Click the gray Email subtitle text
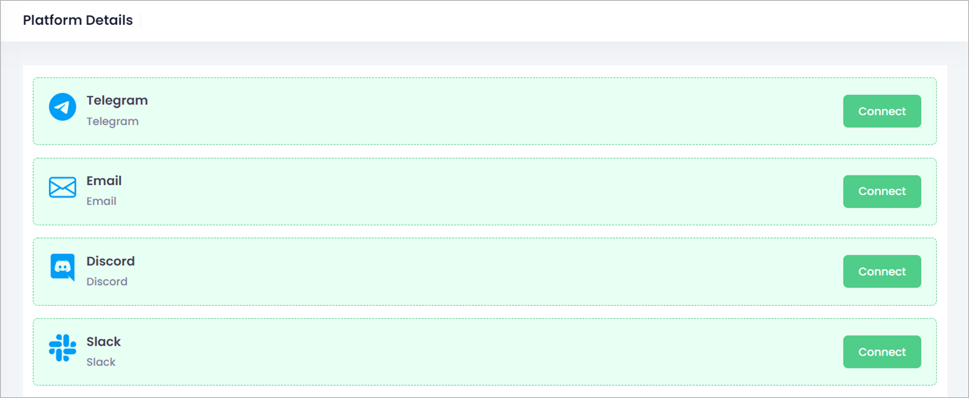Screen dimensions: 969x398 (x=102, y=201)
